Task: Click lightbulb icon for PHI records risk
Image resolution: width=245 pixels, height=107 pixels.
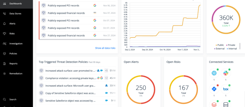Action: click(44, 28)
